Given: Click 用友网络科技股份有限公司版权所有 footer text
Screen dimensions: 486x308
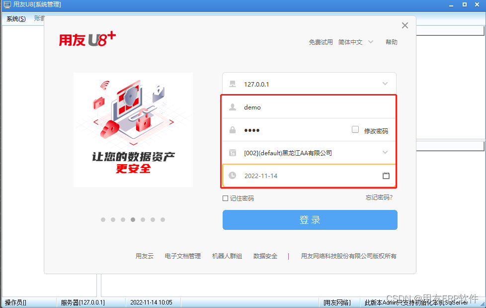Looking at the screenshot, I should point(349,256).
